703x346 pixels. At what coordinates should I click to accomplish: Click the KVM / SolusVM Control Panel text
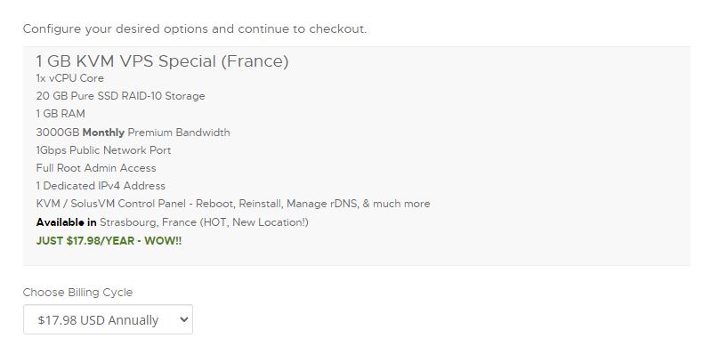coord(110,204)
